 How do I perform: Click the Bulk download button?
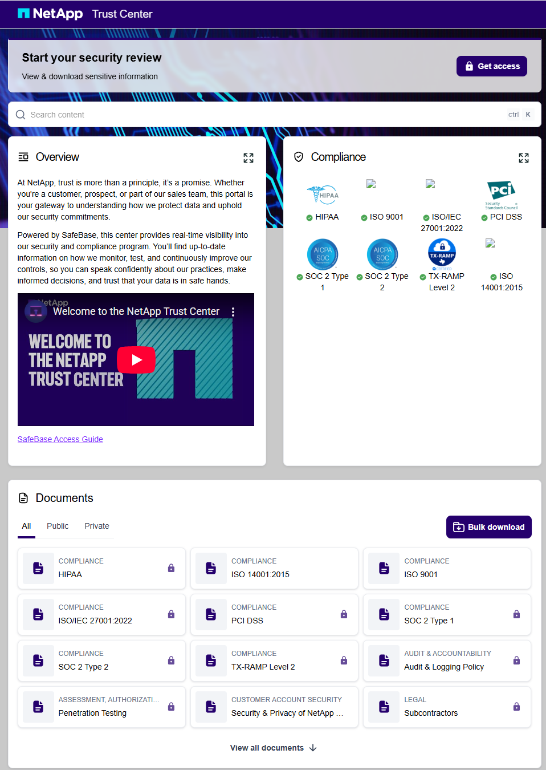pyautogui.click(x=489, y=527)
